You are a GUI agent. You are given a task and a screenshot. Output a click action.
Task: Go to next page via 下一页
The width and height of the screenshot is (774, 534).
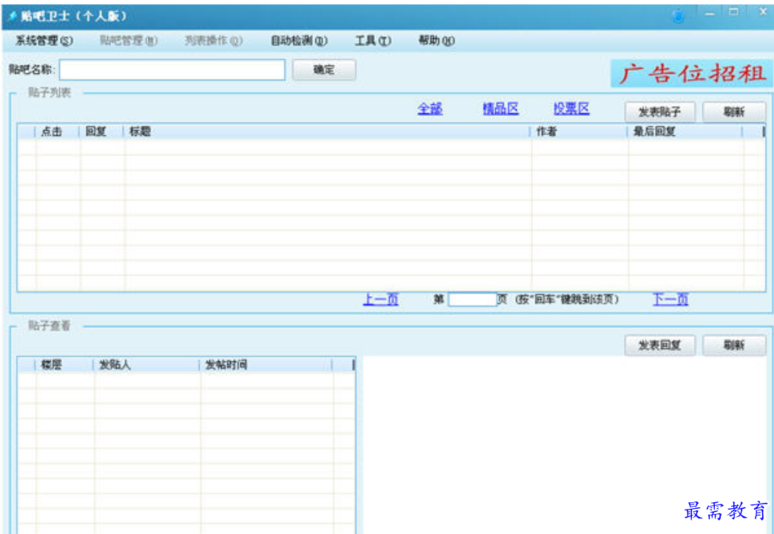click(671, 299)
